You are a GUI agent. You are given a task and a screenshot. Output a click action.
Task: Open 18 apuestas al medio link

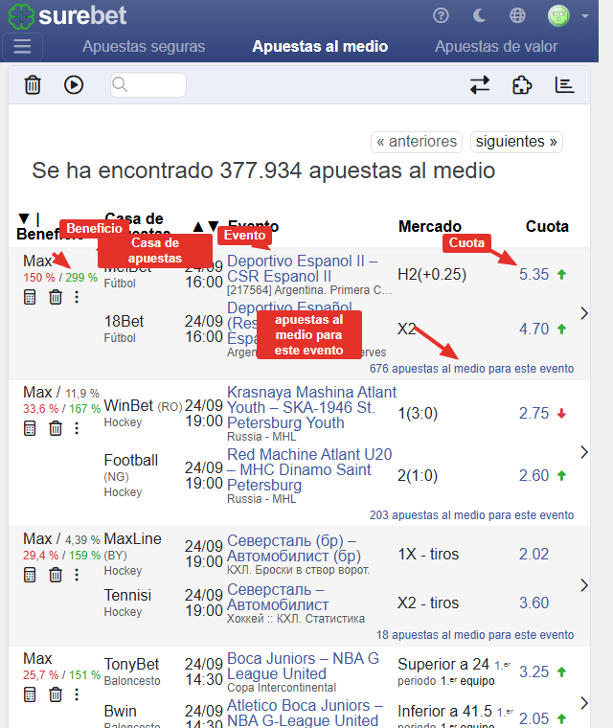point(475,635)
